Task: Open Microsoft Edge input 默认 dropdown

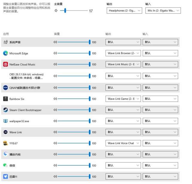Action: point(160,53)
